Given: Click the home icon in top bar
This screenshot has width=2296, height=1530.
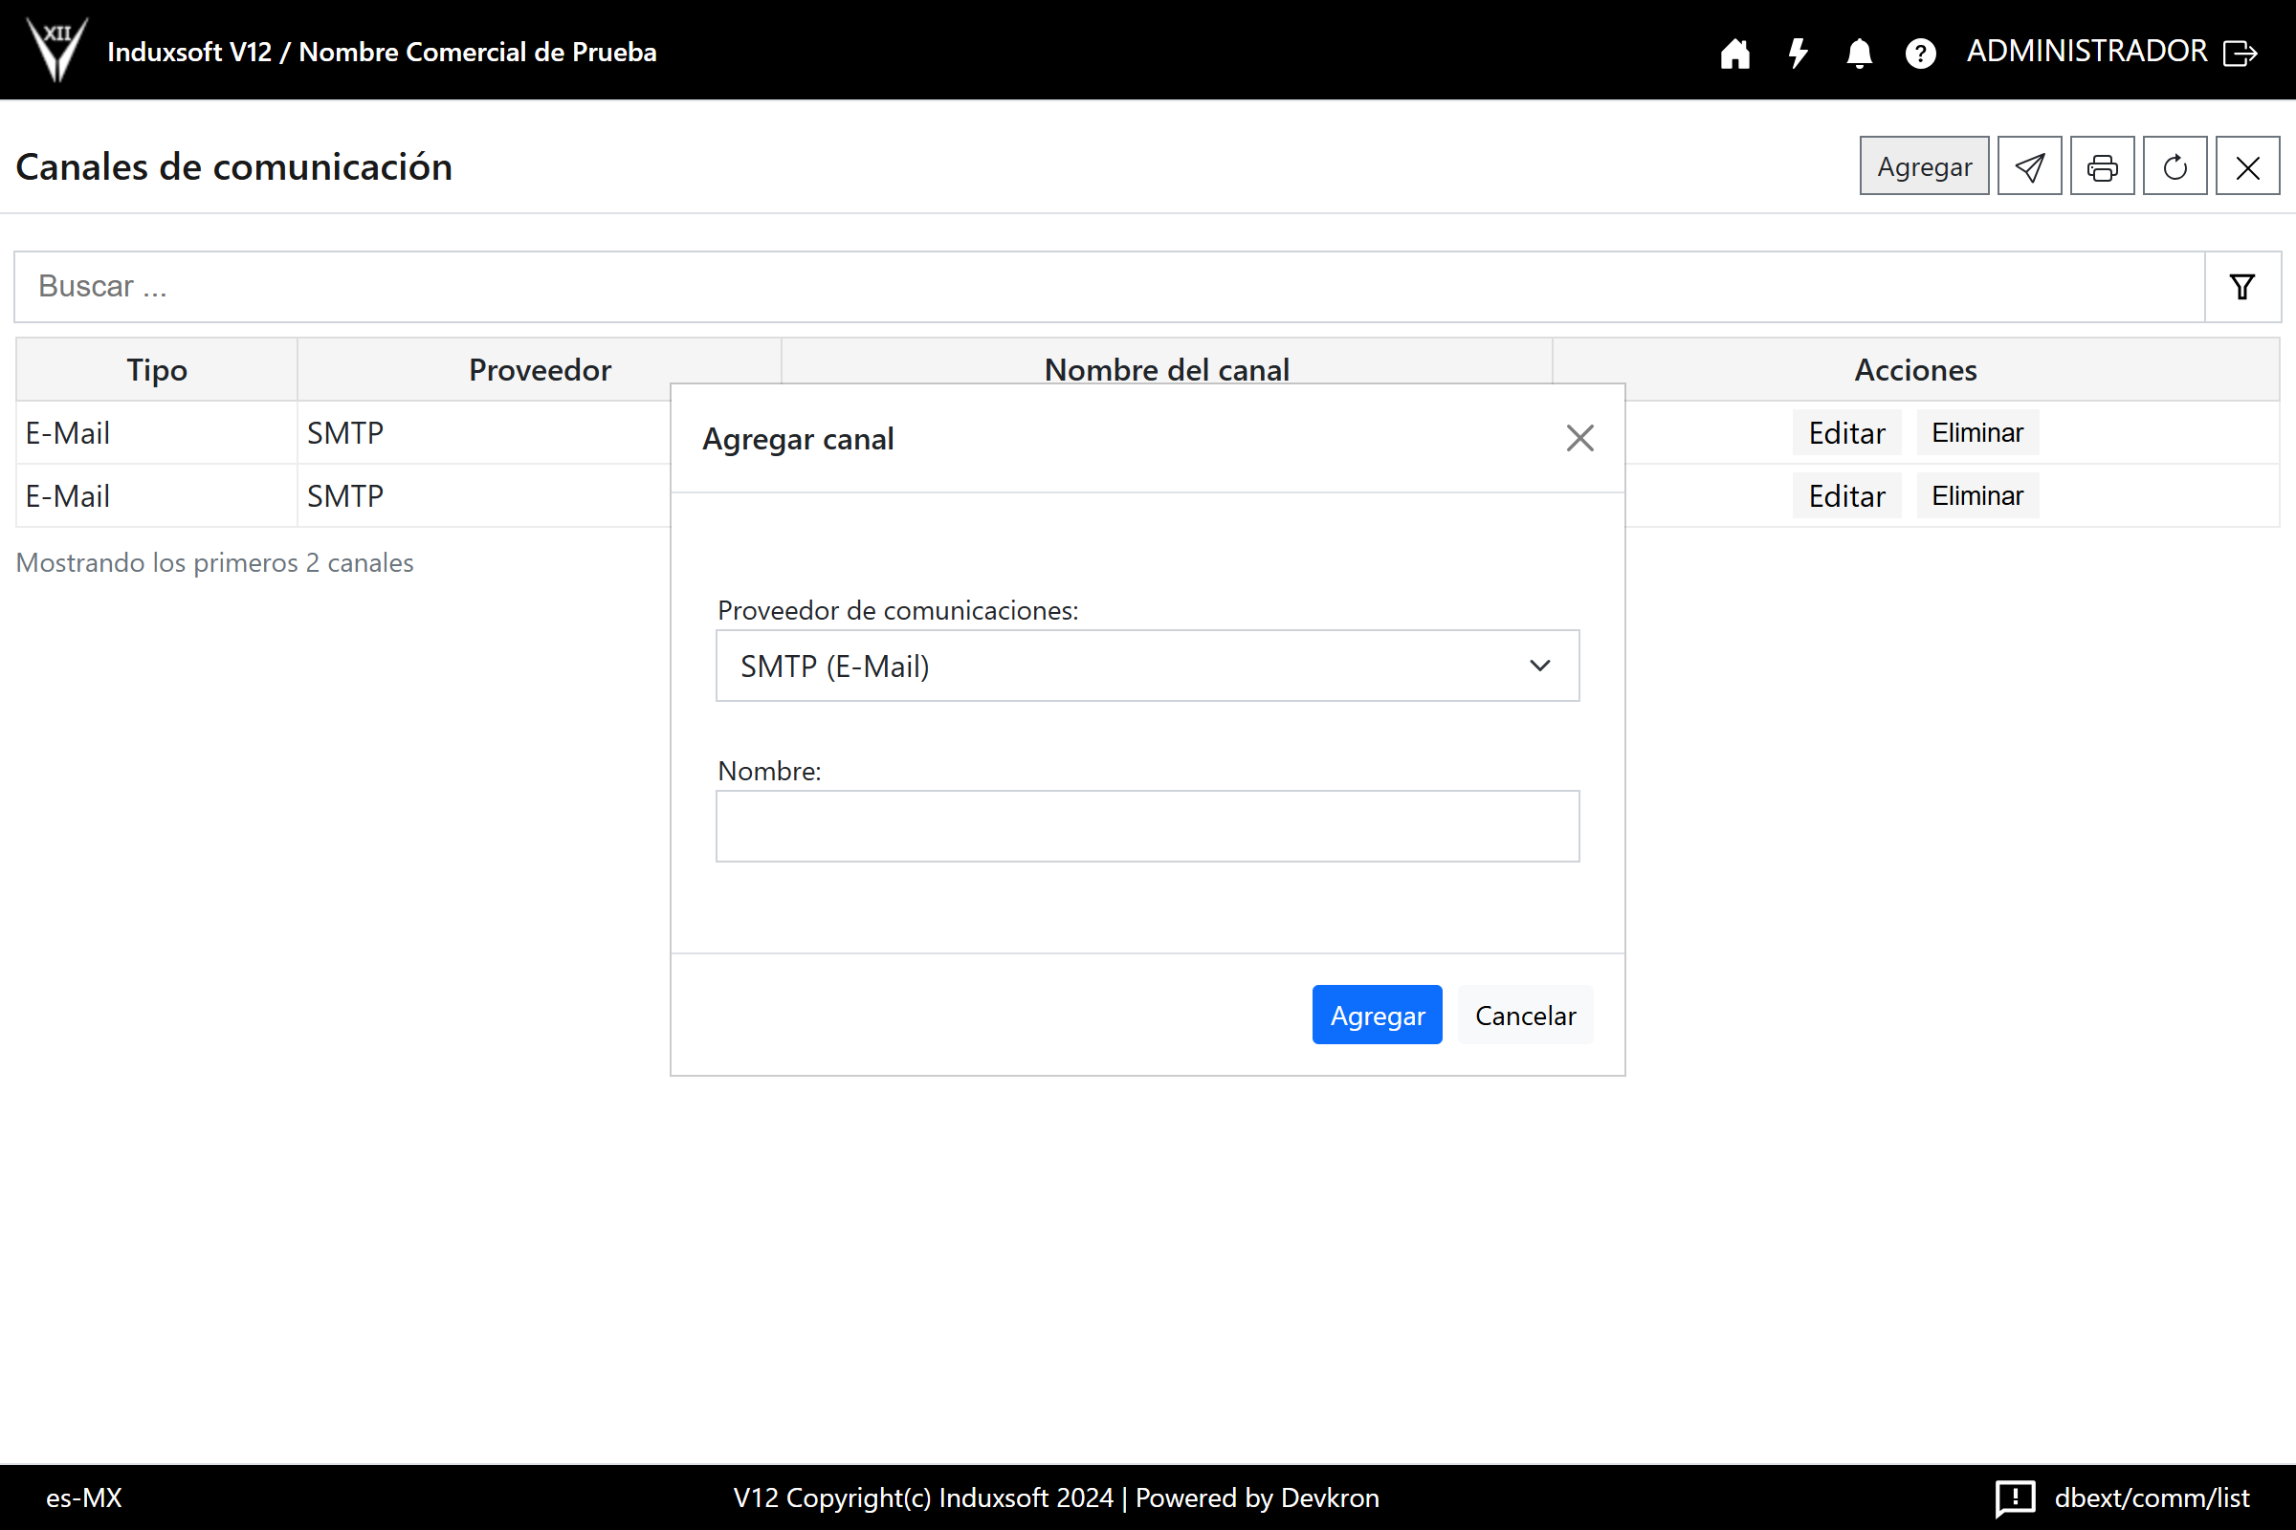Looking at the screenshot, I should pos(1734,53).
